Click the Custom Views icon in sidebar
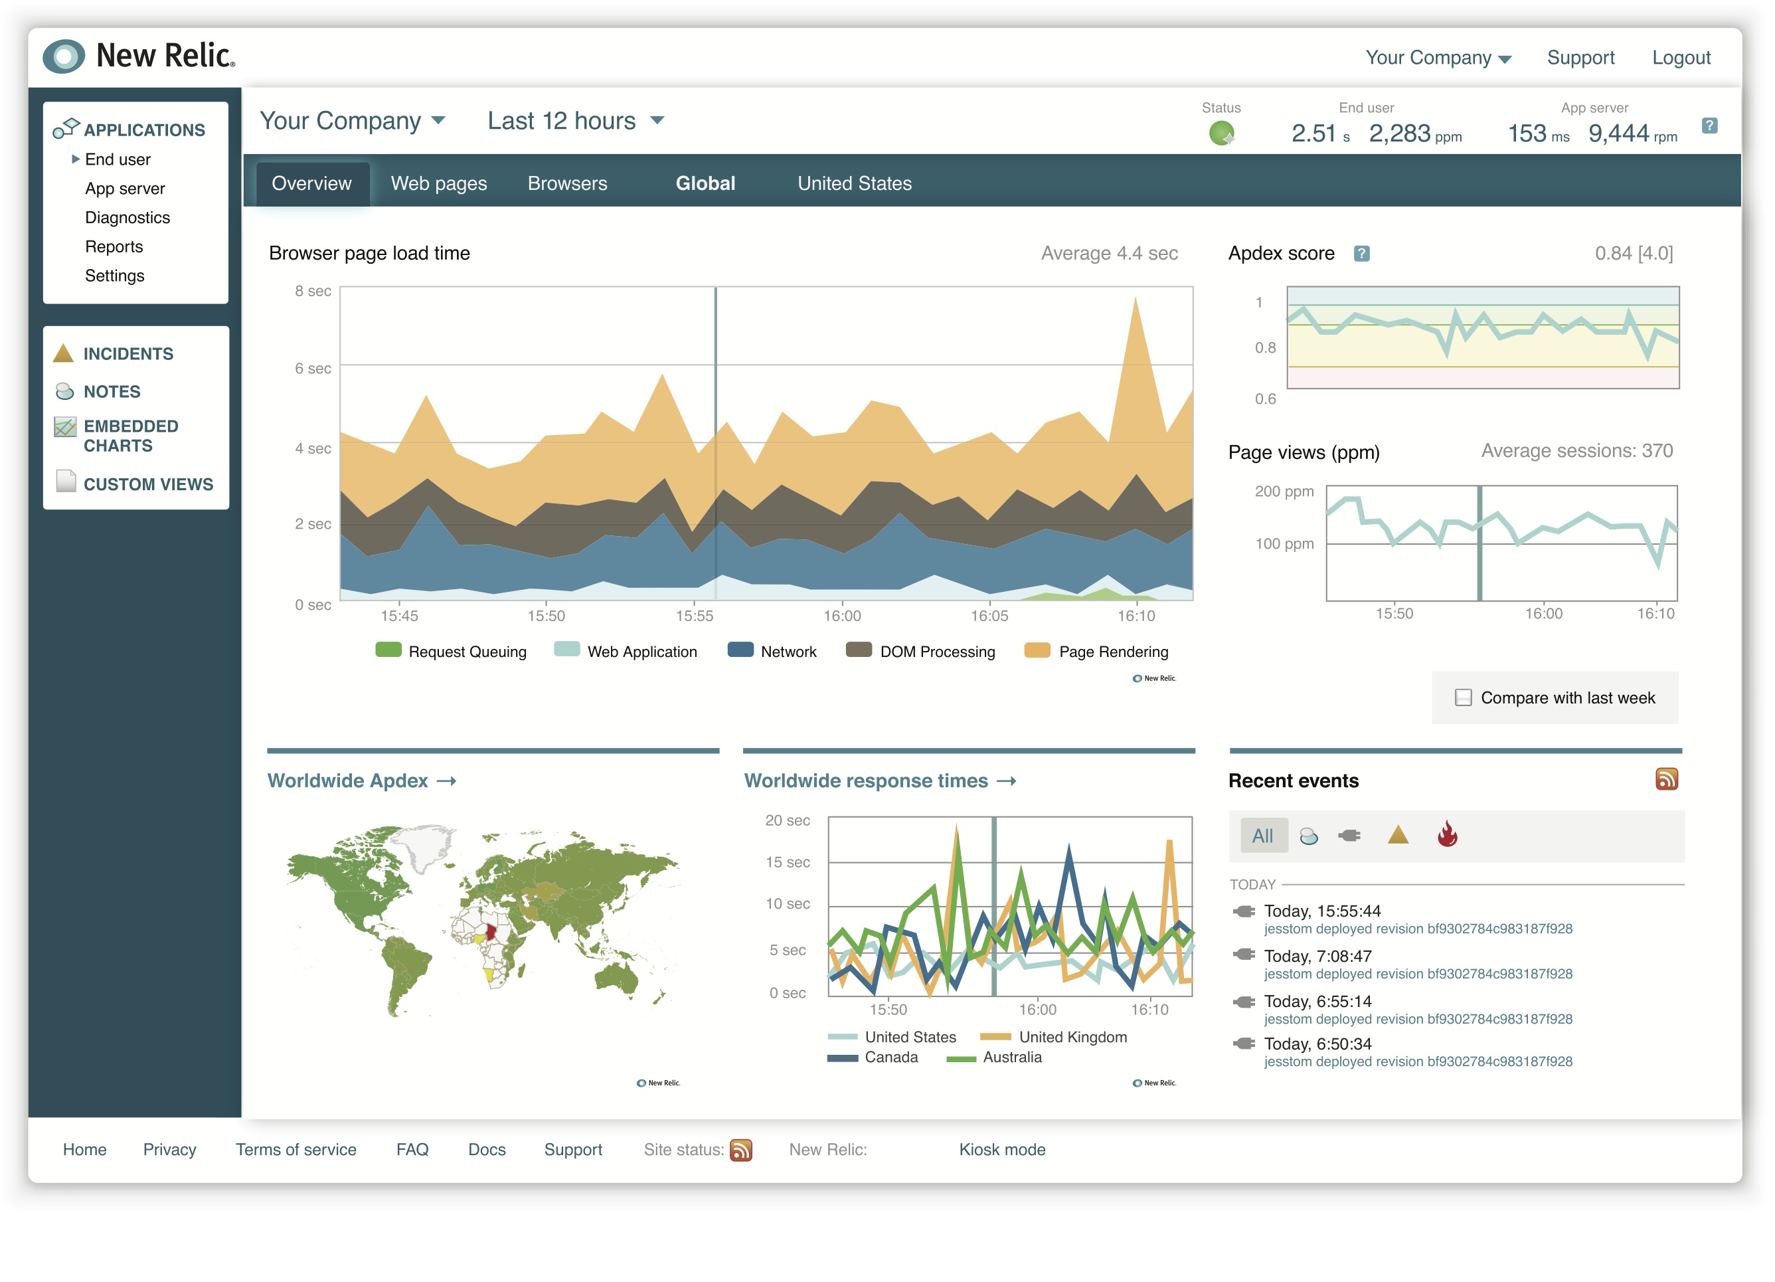1775x1282 pixels. click(x=65, y=482)
